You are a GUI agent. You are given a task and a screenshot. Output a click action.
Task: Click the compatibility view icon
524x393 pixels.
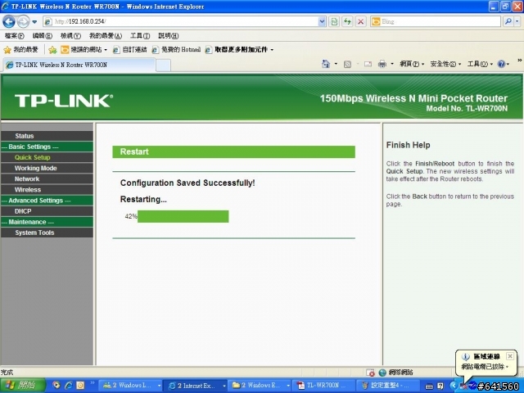click(x=334, y=22)
